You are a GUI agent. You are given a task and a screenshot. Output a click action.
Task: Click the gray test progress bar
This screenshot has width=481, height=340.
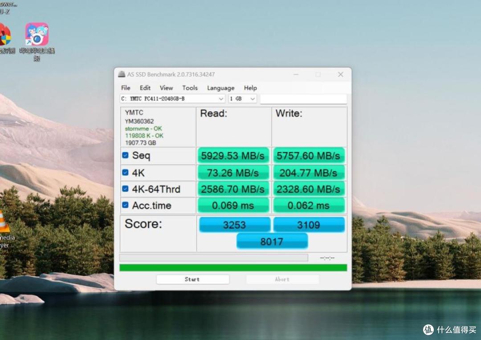coord(213,258)
